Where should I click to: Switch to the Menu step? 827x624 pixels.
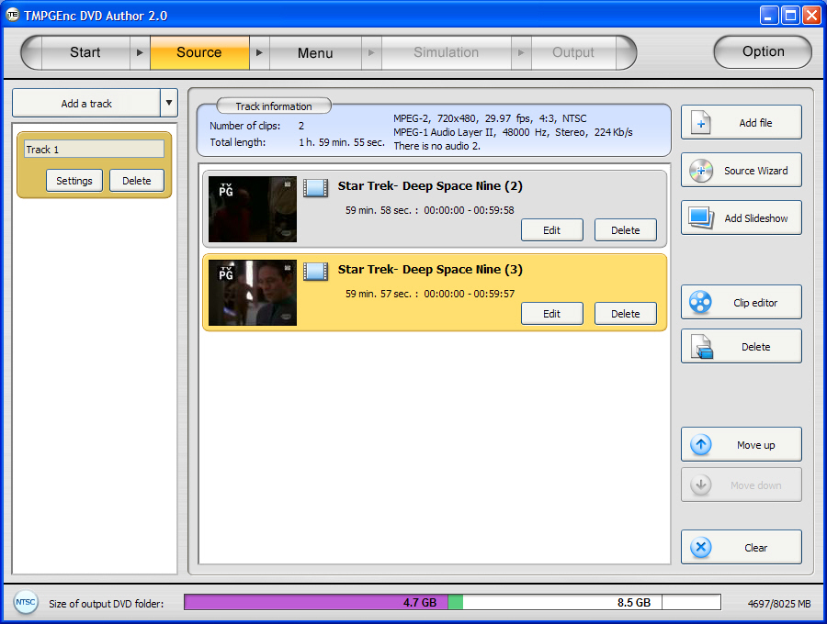coord(315,52)
